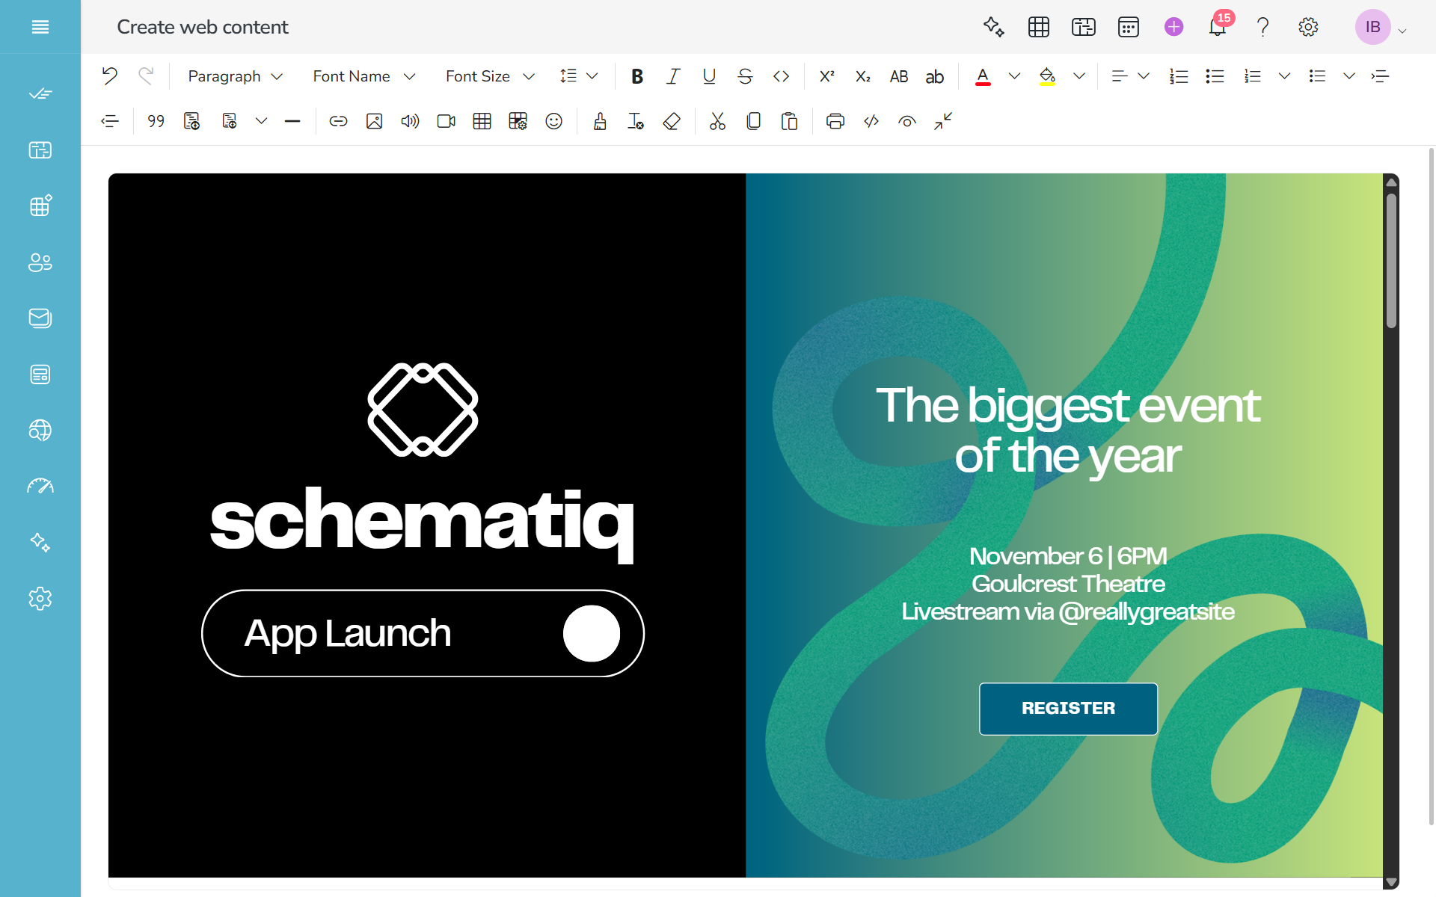Select the eraser tool
Viewport: 1436px width, 897px height.
tap(671, 121)
